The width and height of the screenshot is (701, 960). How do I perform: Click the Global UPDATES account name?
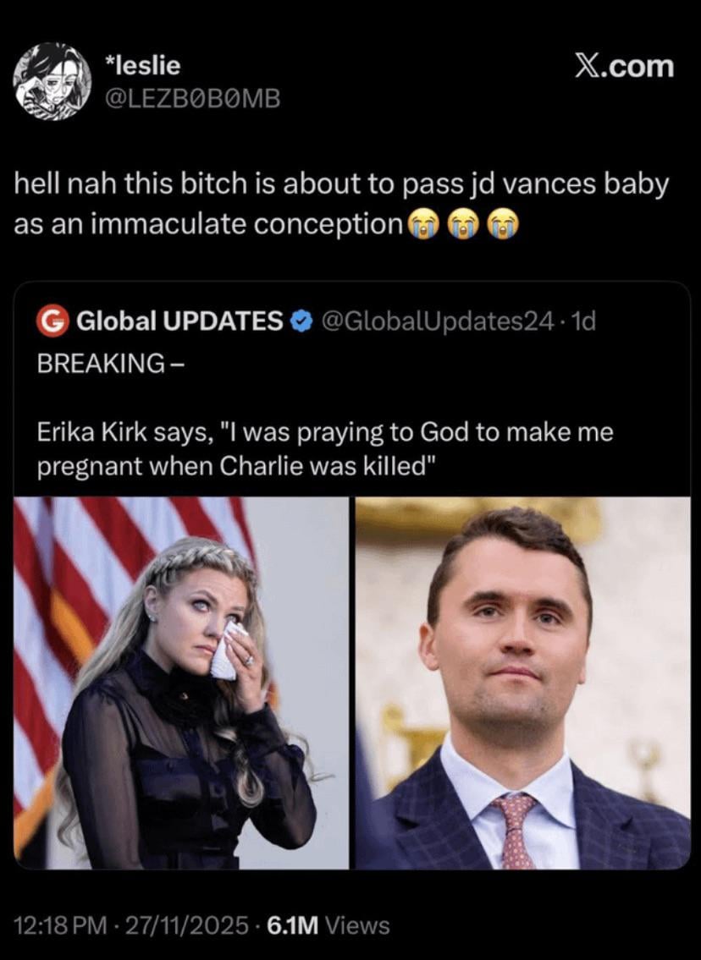point(179,321)
